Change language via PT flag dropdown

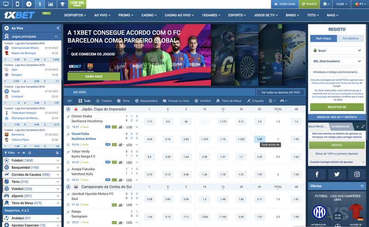pyautogui.click(x=360, y=4)
